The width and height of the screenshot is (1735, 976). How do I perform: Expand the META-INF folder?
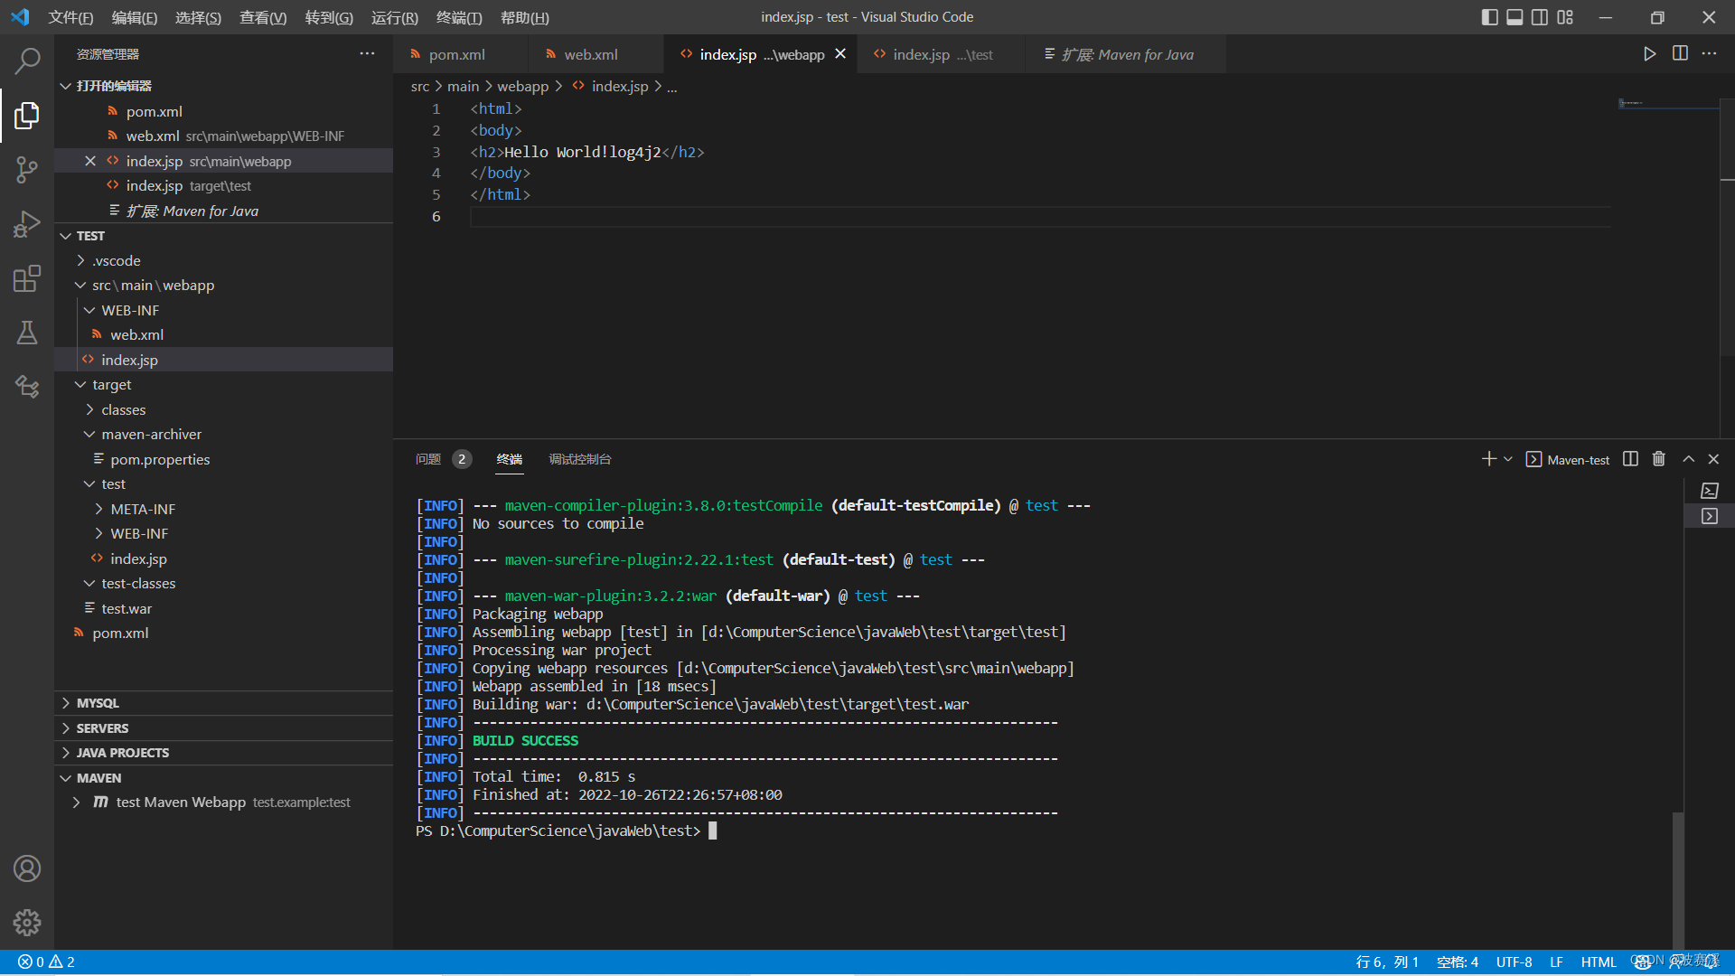99,510
